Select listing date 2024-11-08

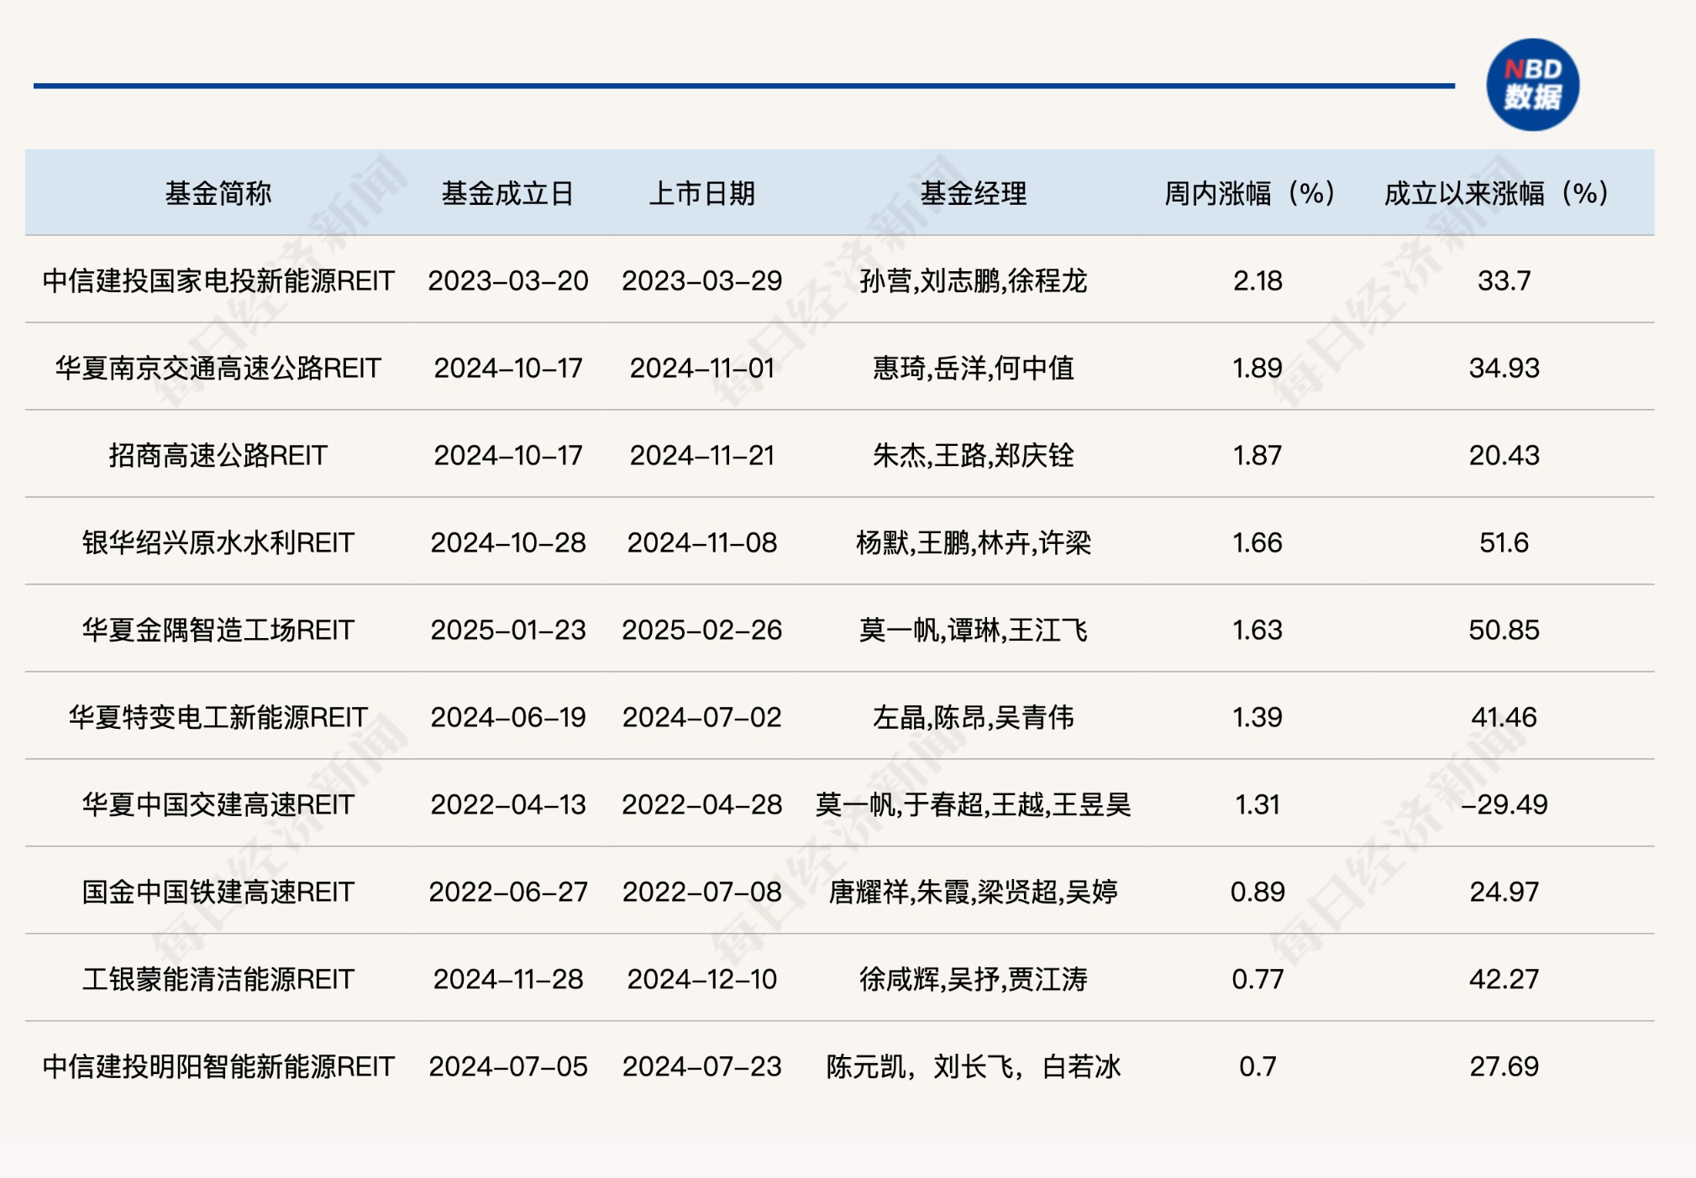(702, 542)
